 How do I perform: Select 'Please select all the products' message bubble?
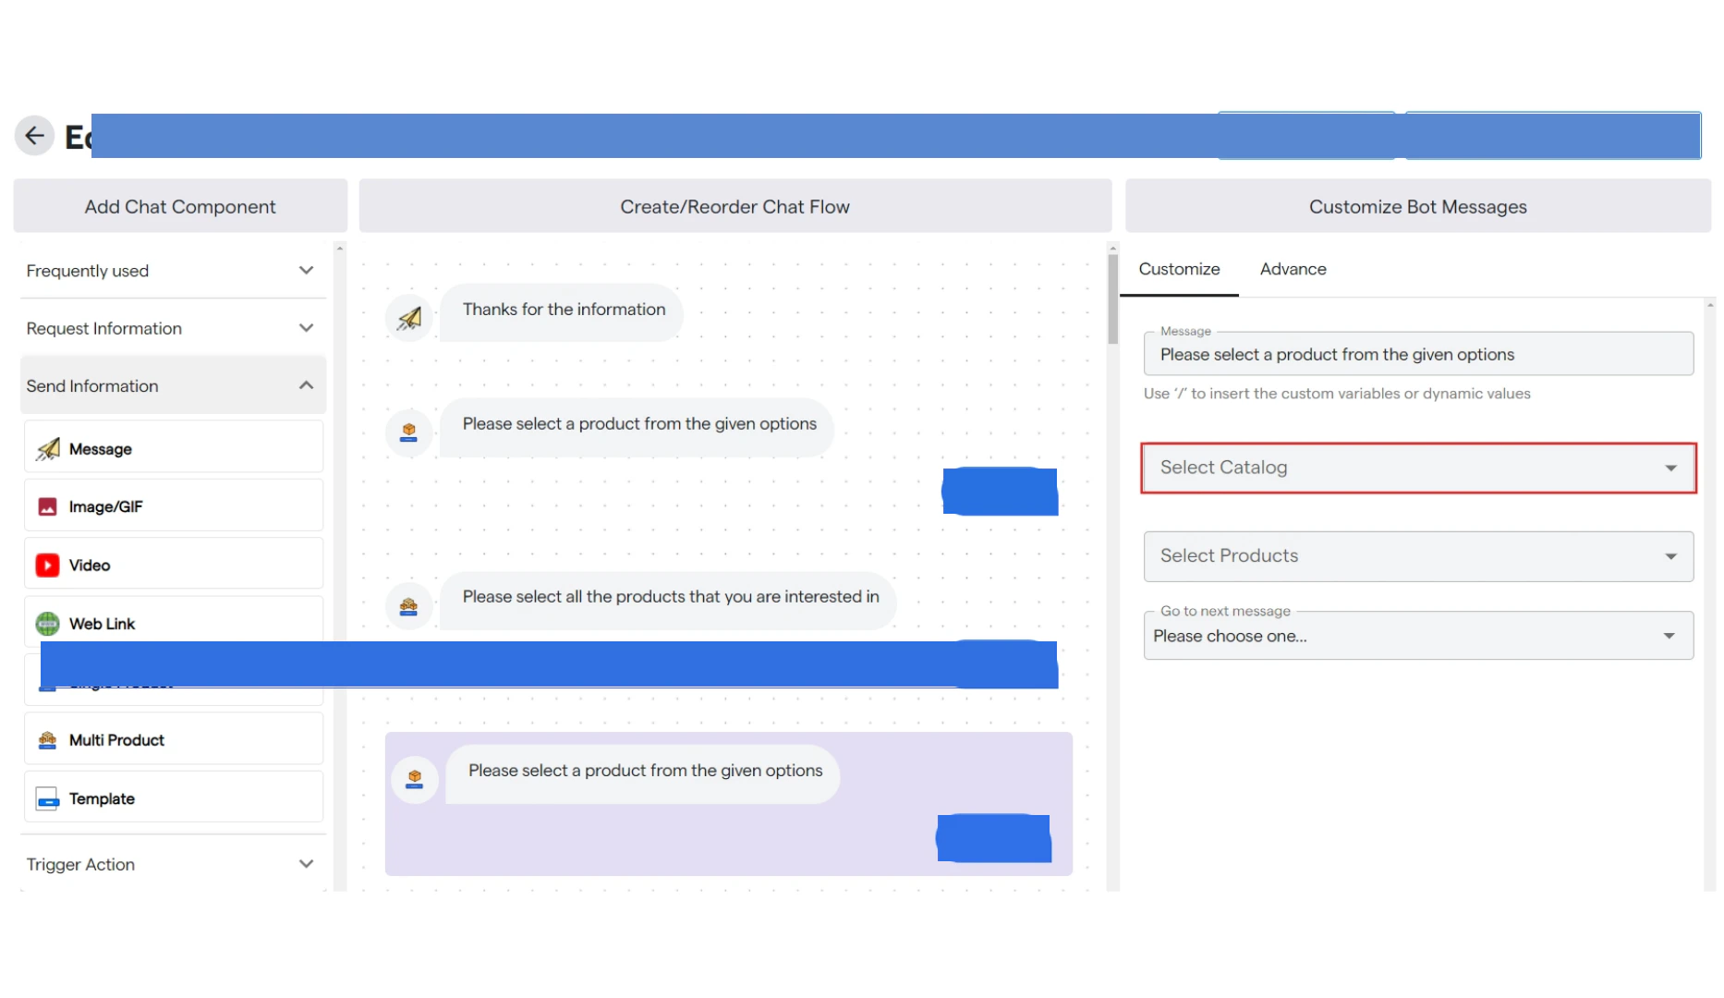tap(669, 600)
